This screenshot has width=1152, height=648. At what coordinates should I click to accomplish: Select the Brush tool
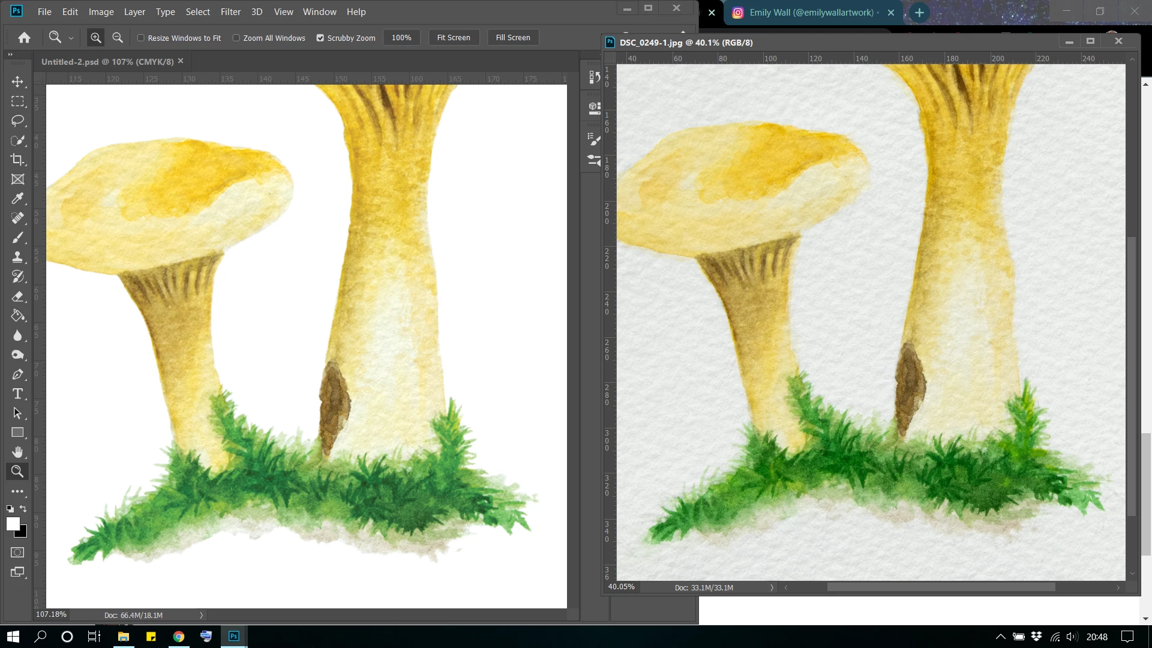click(17, 238)
